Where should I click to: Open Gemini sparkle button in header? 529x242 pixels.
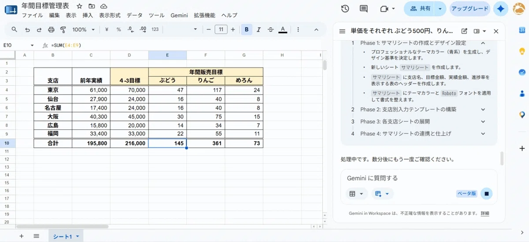coord(500,8)
